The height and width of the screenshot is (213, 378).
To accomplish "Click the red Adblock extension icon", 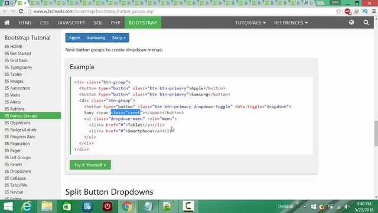I will [347, 11].
